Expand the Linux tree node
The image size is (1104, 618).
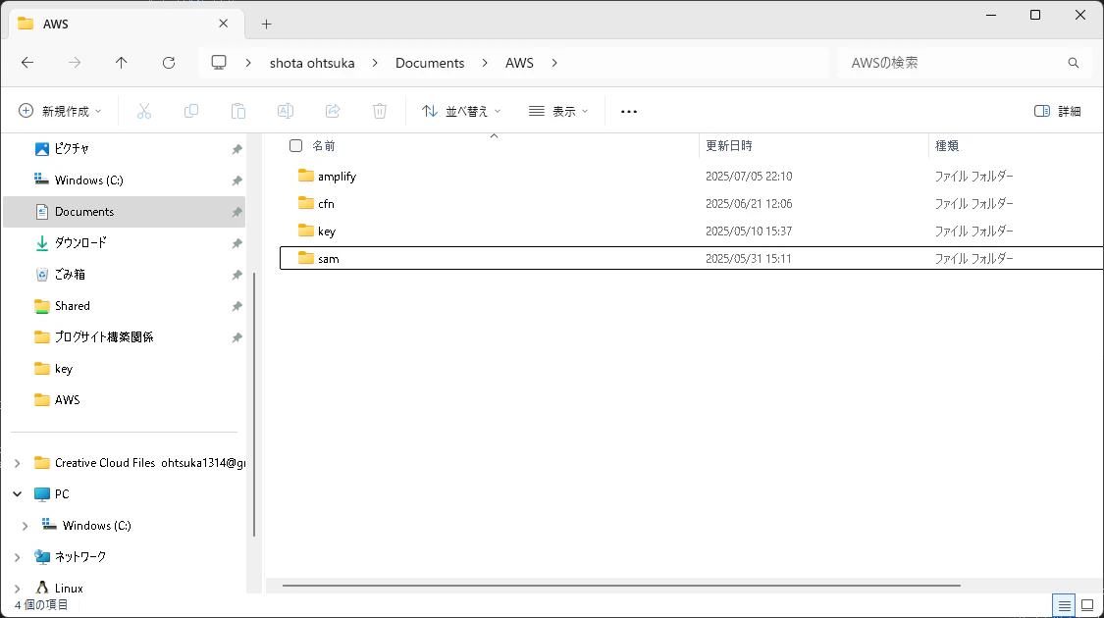[18, 589]
